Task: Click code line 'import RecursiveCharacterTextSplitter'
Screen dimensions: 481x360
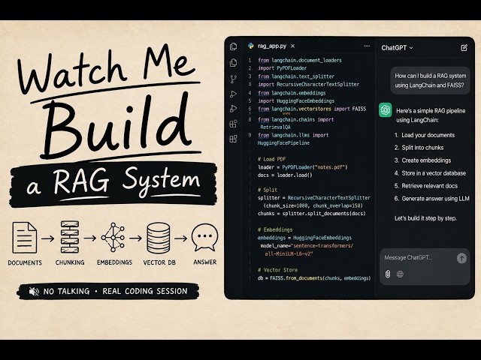Action: (x=308, y=84)
